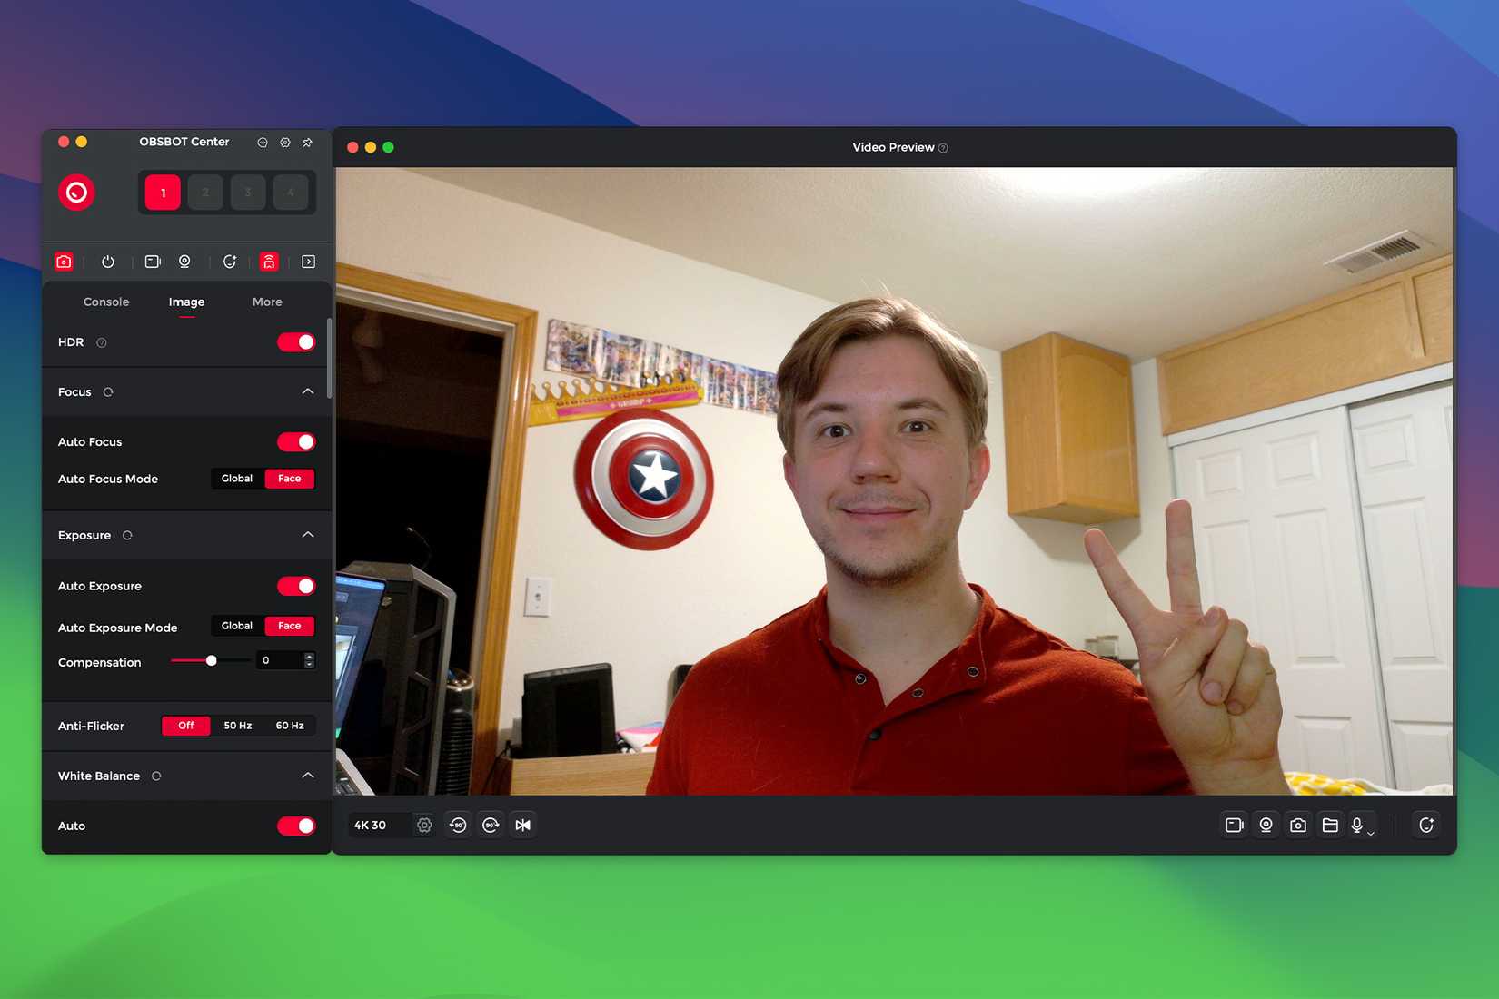
Task: Open the More tab
Action: [266, 302]
